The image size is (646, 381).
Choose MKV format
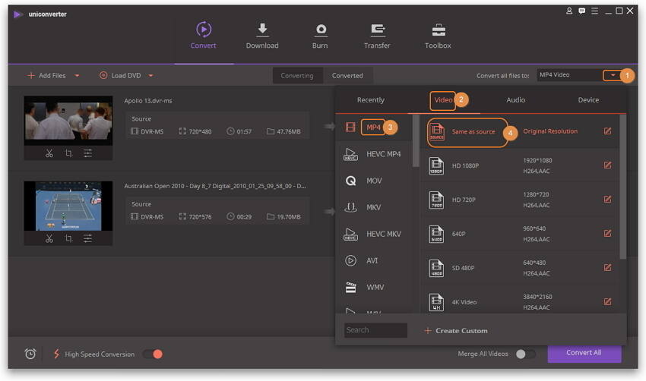point(374,207)
